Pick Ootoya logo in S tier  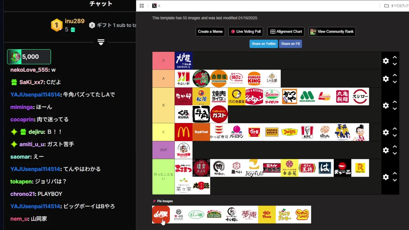[x=183, y=61]
